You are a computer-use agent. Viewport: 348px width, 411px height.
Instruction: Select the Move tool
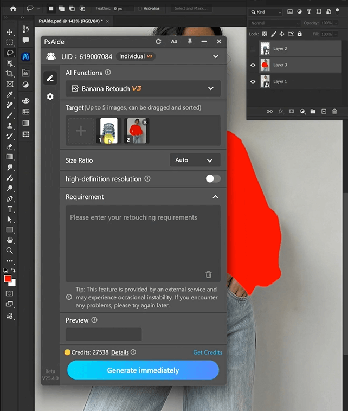(x=10, y=32)
